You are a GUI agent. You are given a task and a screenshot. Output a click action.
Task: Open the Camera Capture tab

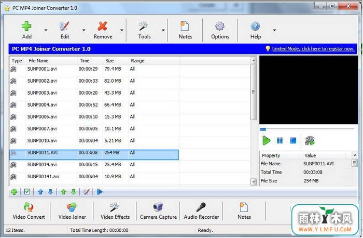click(x=158, y=211)
